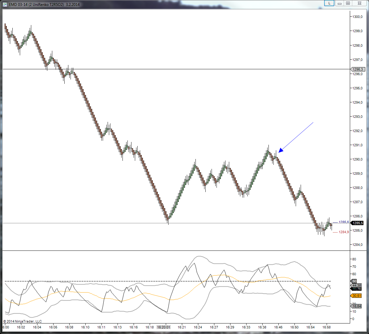Click the red 1284,9 price label
The height and width of the screenshot is (334, 369).
click(x=344, y=232)
